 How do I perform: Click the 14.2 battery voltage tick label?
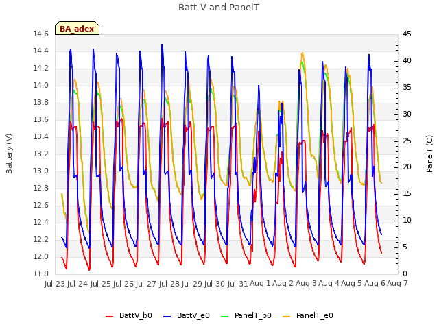coord(41,69)
